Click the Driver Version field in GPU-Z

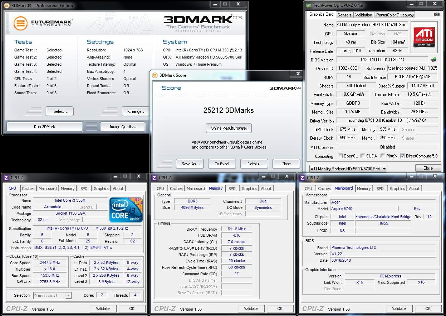tap(387, 121)
